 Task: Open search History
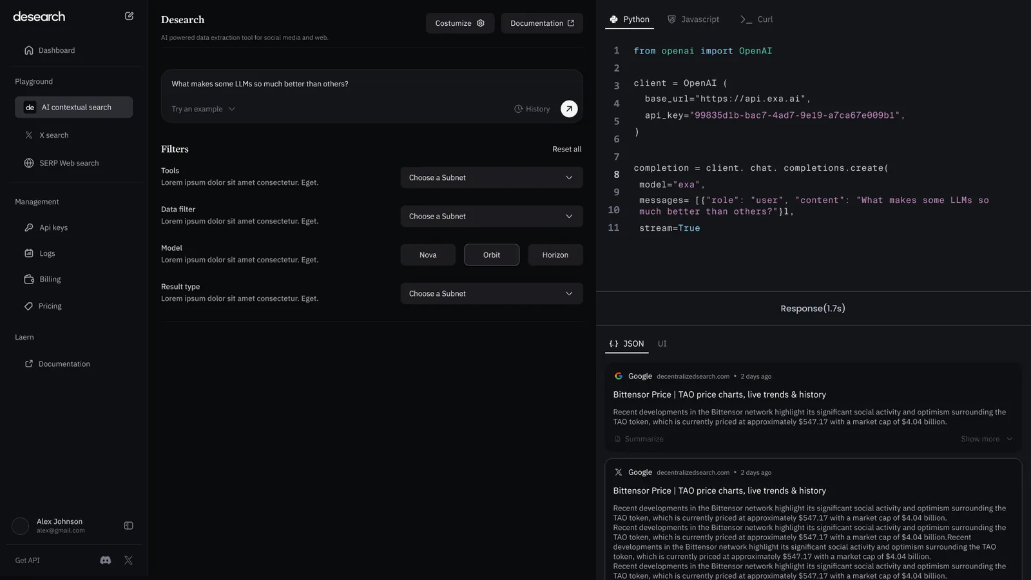point(532,109)
